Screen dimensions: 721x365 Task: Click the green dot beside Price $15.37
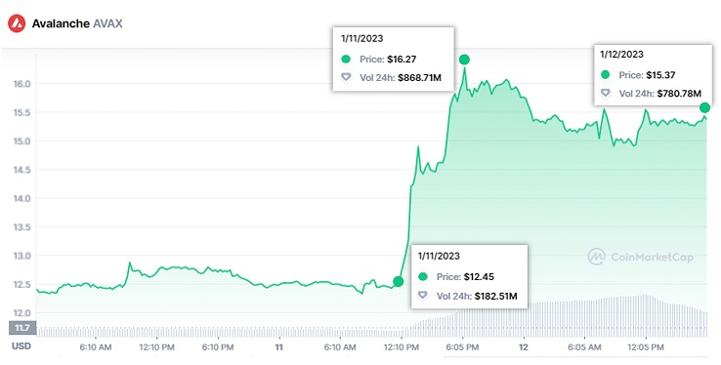pyautogui.click(x=606, y=74)
